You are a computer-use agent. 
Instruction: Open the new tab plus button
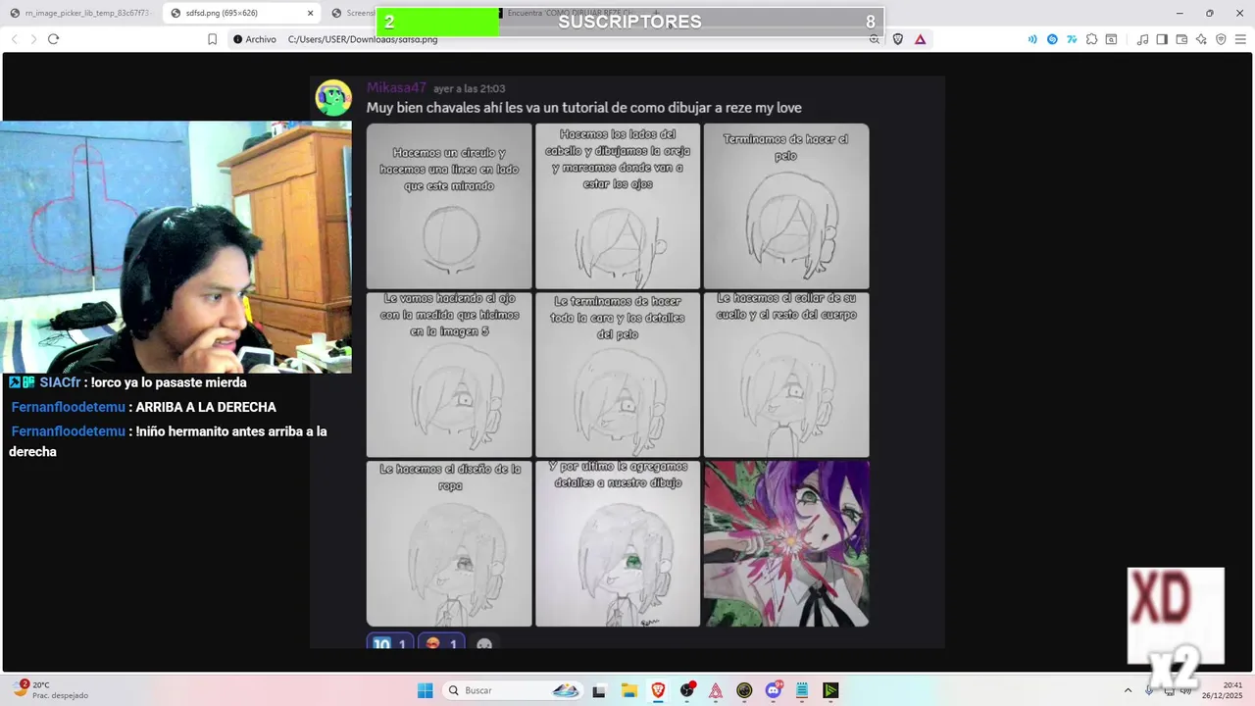pyautogui.click(x=656, y=13)
